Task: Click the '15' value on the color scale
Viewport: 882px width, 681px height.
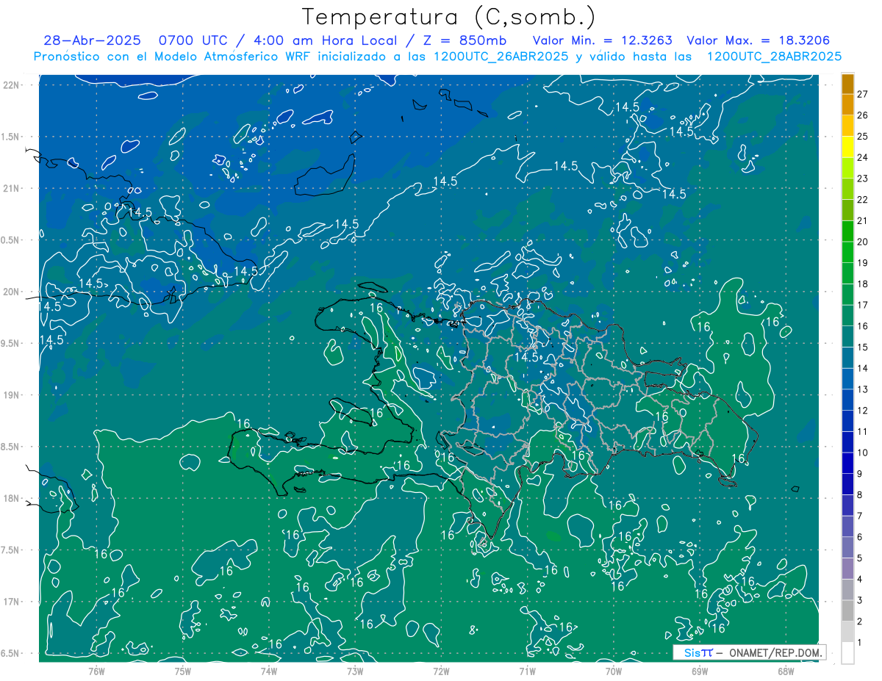Action: pos(863,347)
